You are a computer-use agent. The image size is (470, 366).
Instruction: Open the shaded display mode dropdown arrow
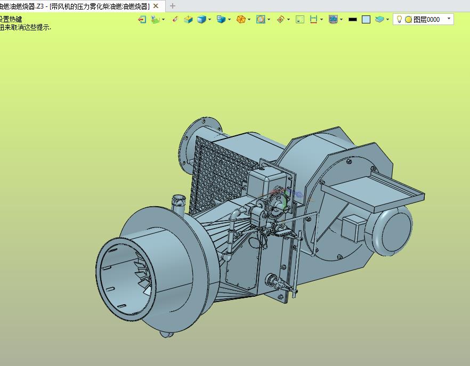point(229,20)
